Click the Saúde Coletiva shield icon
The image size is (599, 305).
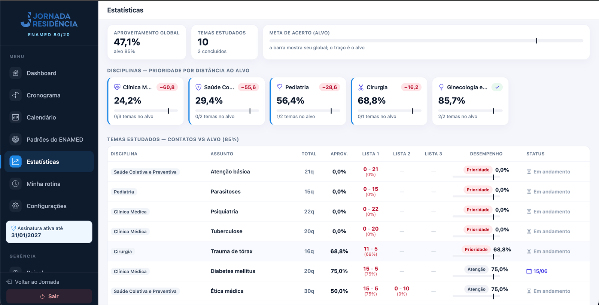(198, 87)
